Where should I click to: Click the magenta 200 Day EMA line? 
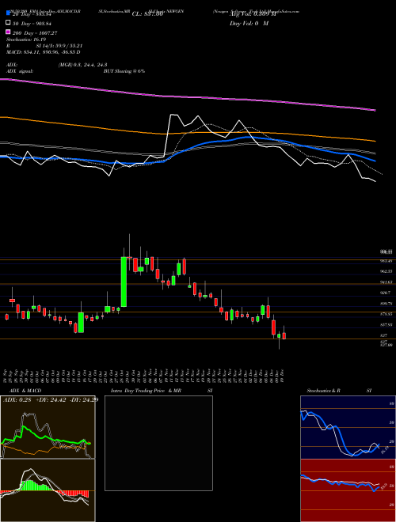[188, 96]
